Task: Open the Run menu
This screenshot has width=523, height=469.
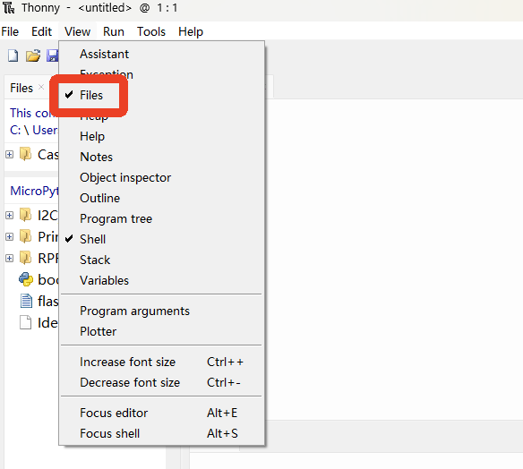Action: (x=114, y=31)
